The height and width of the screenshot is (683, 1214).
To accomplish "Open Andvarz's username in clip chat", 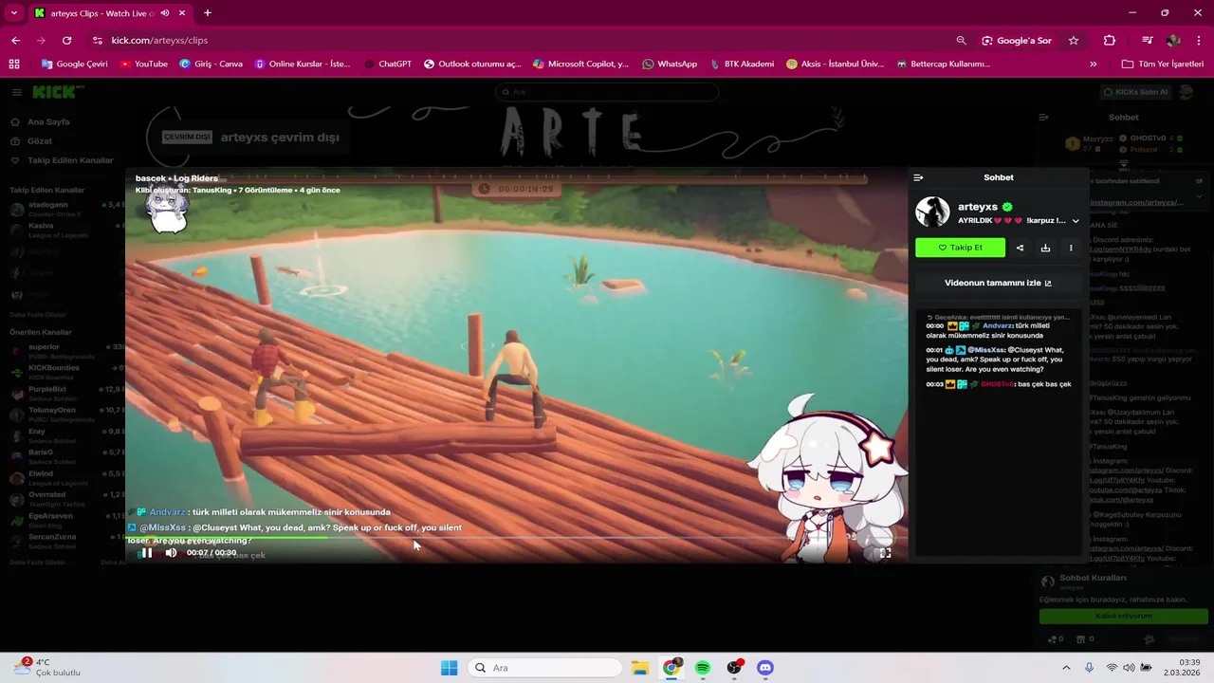I will [998, 325].
